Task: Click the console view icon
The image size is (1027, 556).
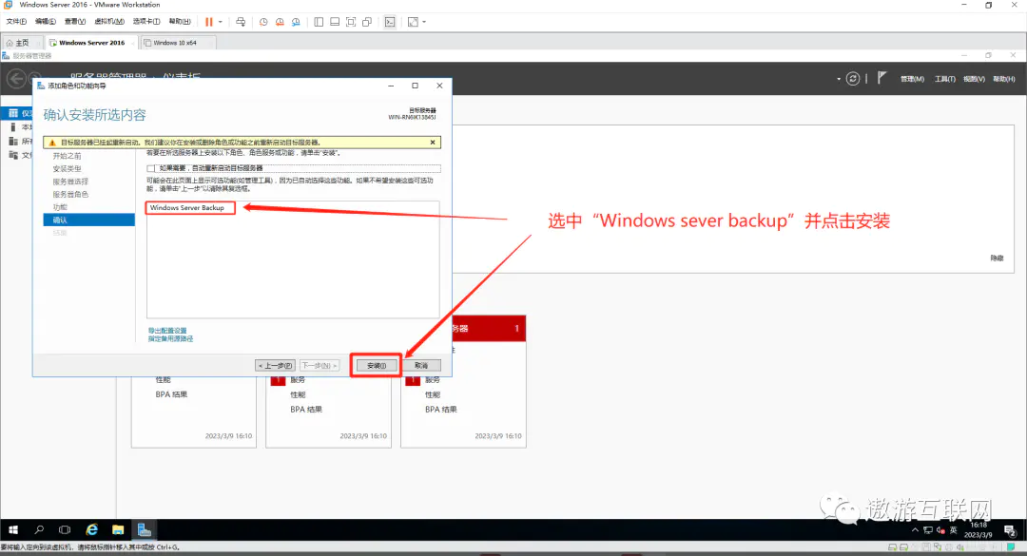Action: [390, 22]
